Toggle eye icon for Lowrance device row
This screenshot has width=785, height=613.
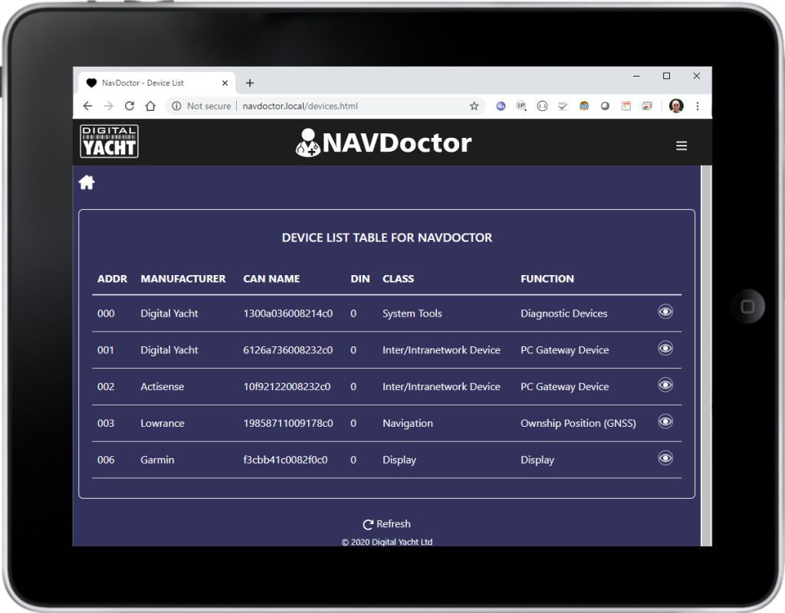tap(665, 421)
